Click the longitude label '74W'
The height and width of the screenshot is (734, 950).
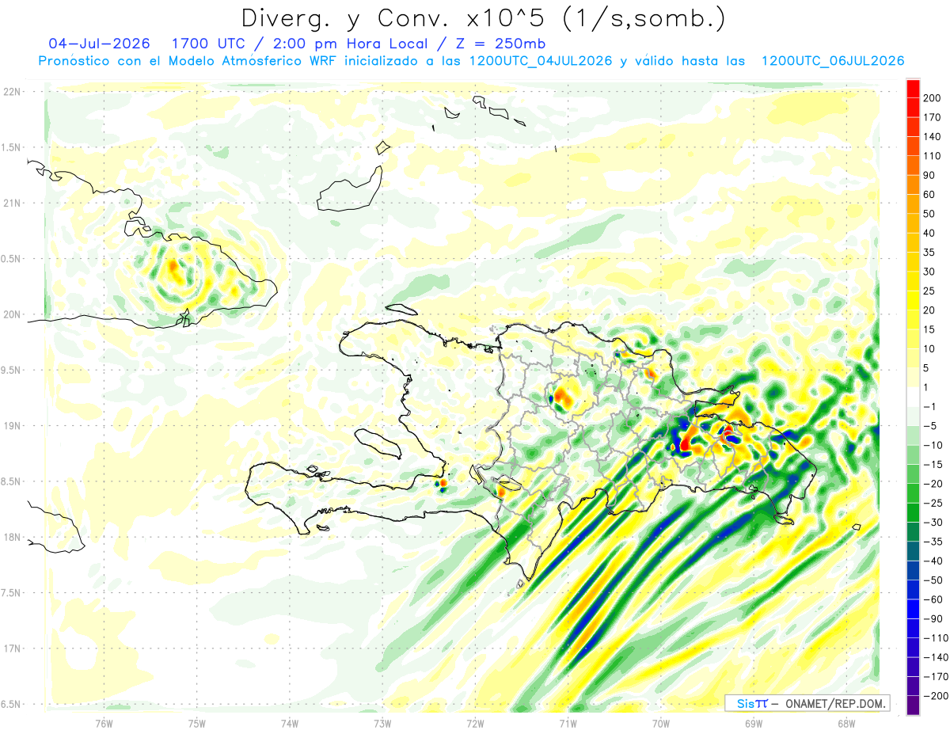[x=290, y=723]
